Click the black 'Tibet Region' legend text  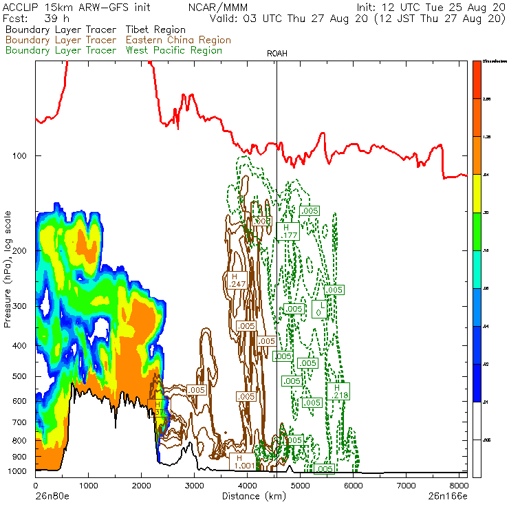pos(155,30)
